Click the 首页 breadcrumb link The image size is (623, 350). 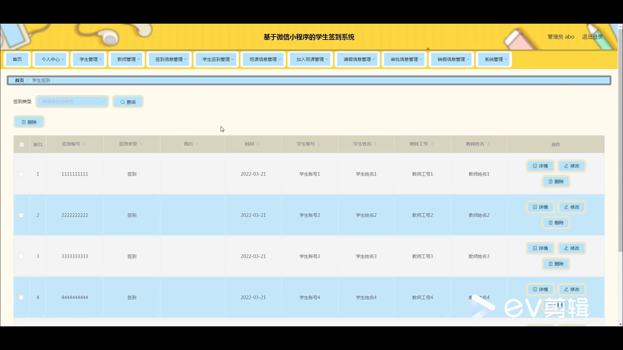coord(19,80)
